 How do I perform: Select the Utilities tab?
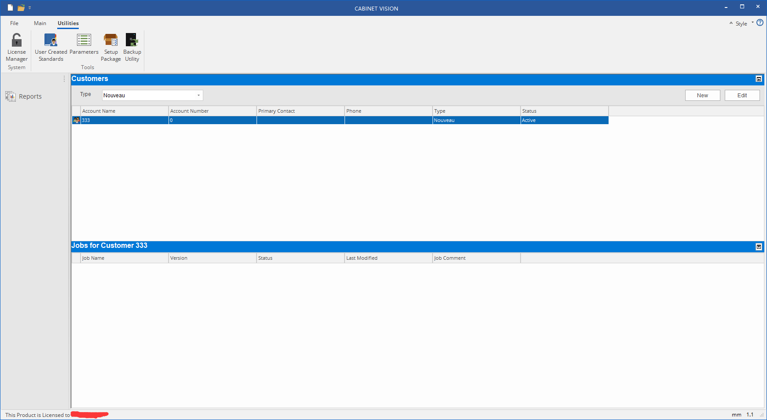(68, 23)
